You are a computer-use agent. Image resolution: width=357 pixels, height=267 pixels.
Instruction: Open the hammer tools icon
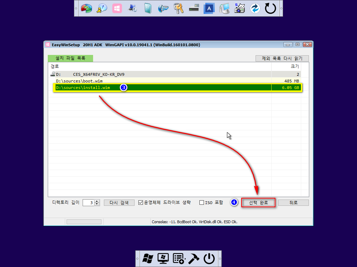tap(194, 258)
